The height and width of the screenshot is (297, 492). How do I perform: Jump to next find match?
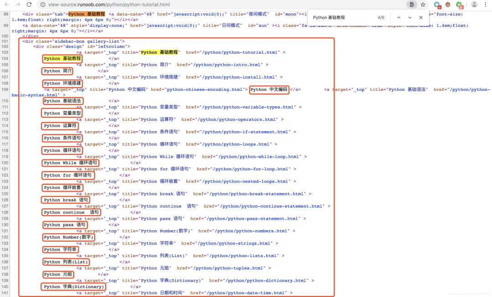coord(410,18)
